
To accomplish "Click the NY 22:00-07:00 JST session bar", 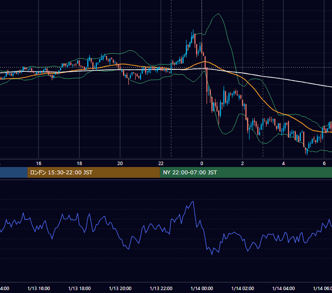I will tap(246, 172).
